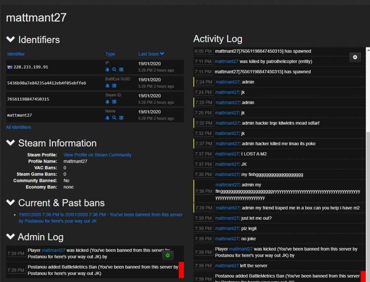Open the list icon in the BattlEye GUID row
This screenshot has height=282, width=370.
tap(114, 86)
